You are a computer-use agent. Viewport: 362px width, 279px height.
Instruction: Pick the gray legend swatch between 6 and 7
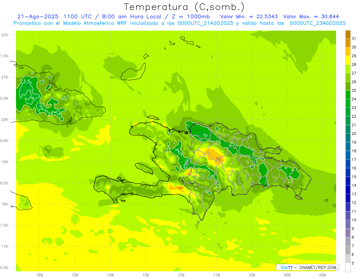(348, 250)
